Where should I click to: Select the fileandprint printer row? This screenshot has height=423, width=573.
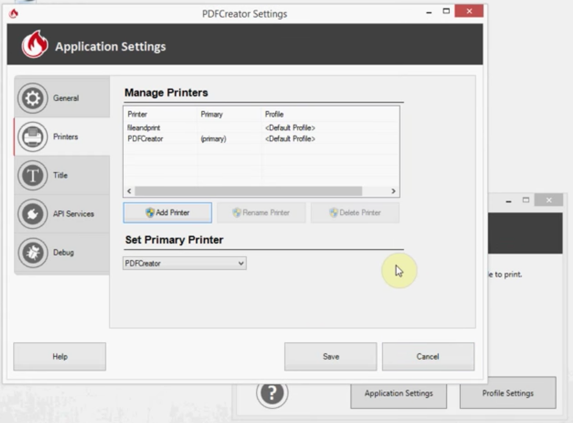click(144, 128)
